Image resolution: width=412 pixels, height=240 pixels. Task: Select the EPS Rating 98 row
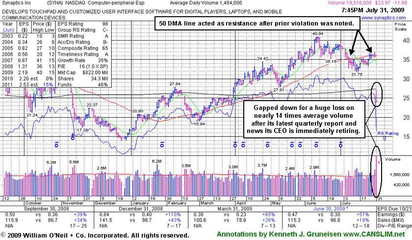pos(82,24)
